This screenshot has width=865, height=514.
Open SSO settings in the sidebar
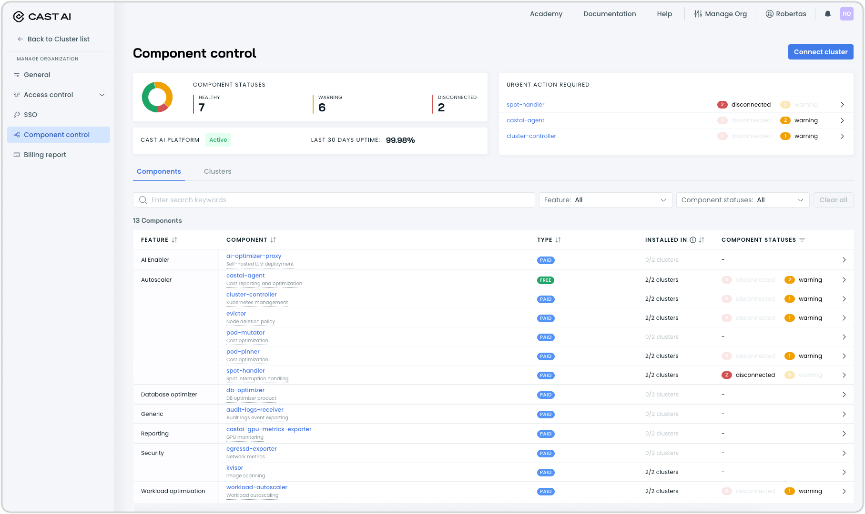59,115
